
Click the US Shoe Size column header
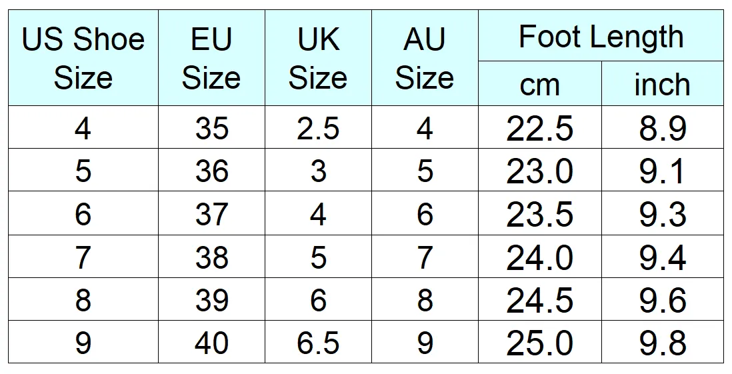pyautogui.click(x=83, y=58)
